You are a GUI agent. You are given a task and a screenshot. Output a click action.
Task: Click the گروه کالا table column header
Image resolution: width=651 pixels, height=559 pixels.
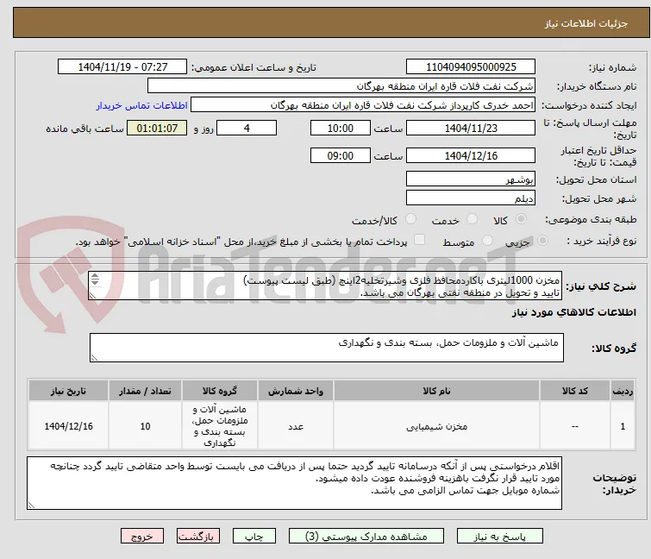pyautogui.click(x=220, y=391)
